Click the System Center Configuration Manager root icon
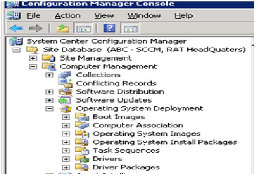271x188 pixels. (16, 42)
